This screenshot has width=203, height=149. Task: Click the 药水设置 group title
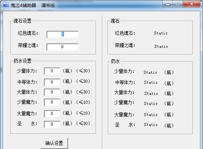pos(23,61)
